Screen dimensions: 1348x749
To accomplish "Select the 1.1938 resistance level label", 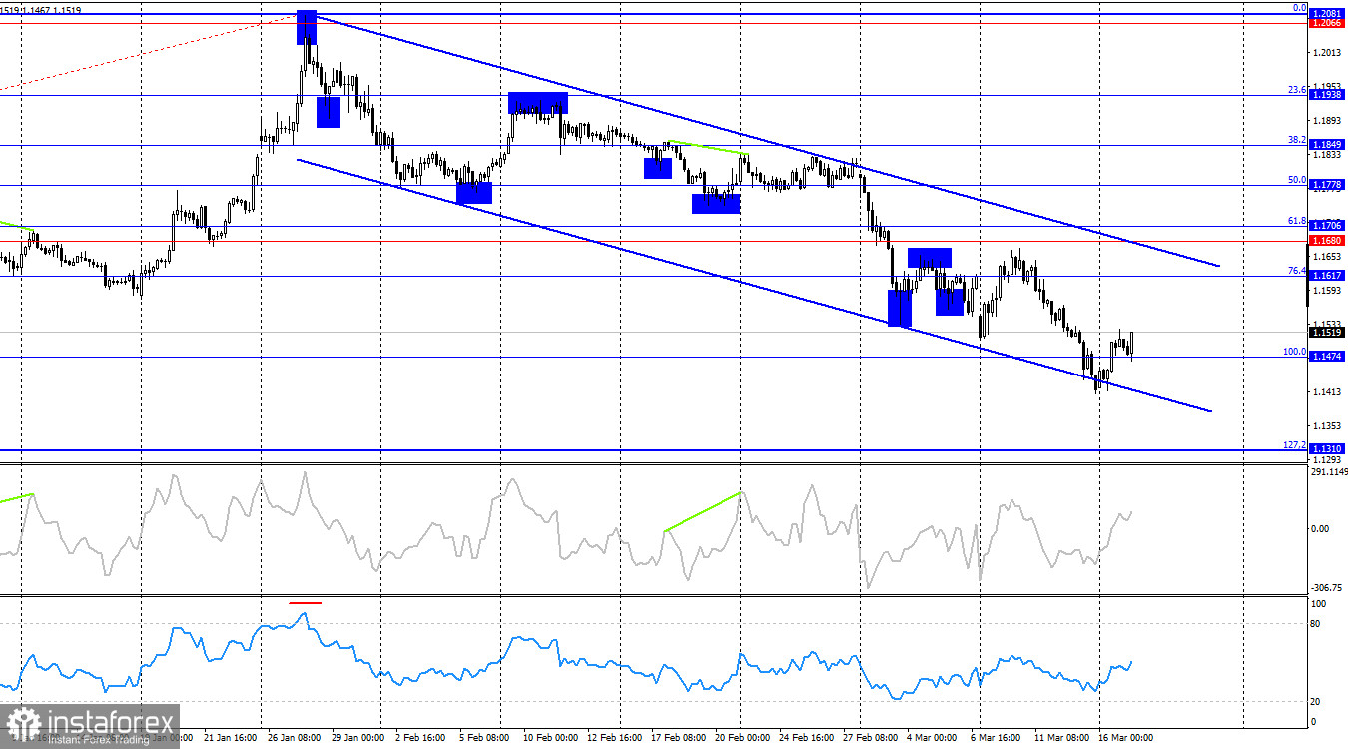I will click(x=1326, y=94).
